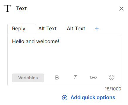This screenshot has height=105, width=128.
Task: Click the 18/1000 character counter
Action: tap(113, 89)
